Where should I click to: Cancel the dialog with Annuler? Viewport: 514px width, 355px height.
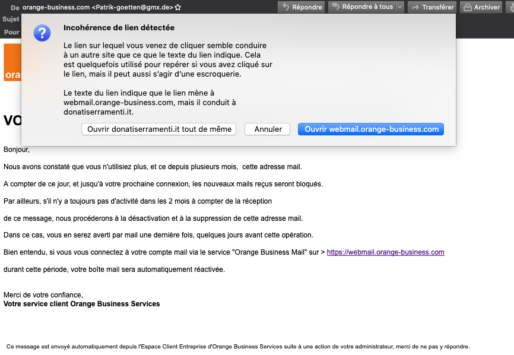coord(268,129)
